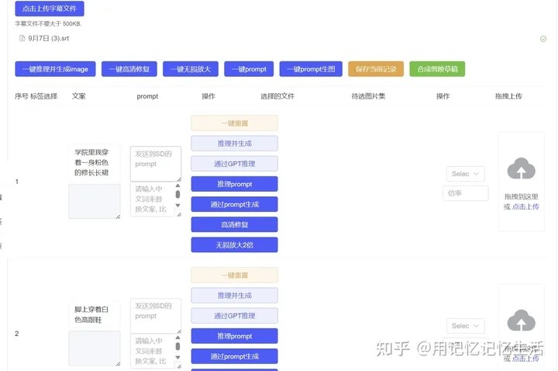Save with the orange 保存当前记录 button

(x=376, y=69)
